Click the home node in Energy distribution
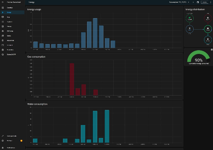The height and width of the screenshot is (150, 213). coord(208,29)
